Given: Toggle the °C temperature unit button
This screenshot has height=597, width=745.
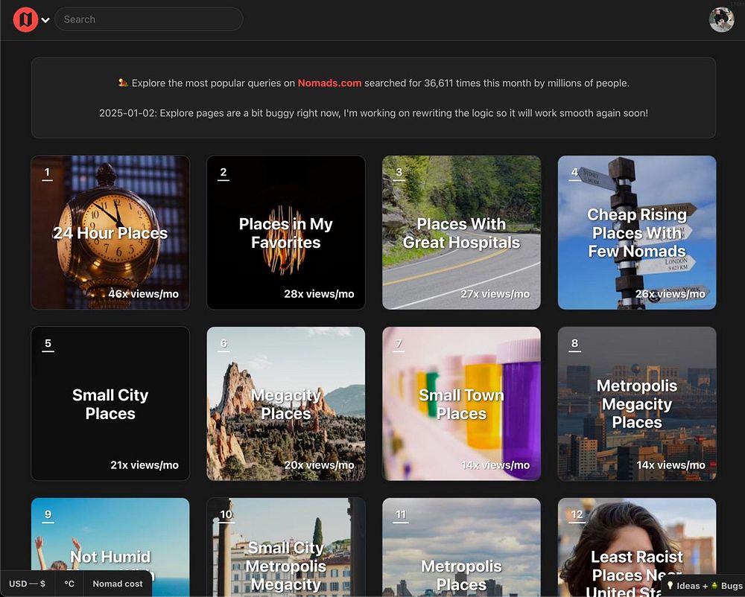Looking at the screenshot, I should pyautogui.click(x=69, y=584).
